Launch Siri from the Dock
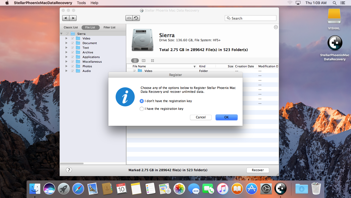The width and height of the screenshot is (351, 198). (49, 189)
